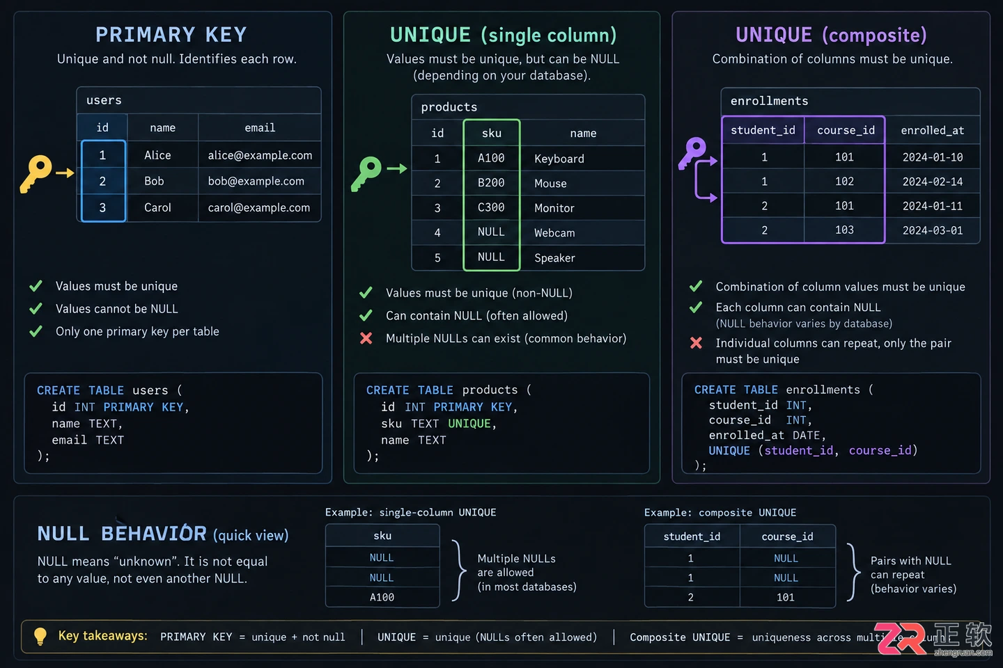1003x668 pixels.
Task: Click check mark beside 'Each column can contain NULL'
Action: 696,307
